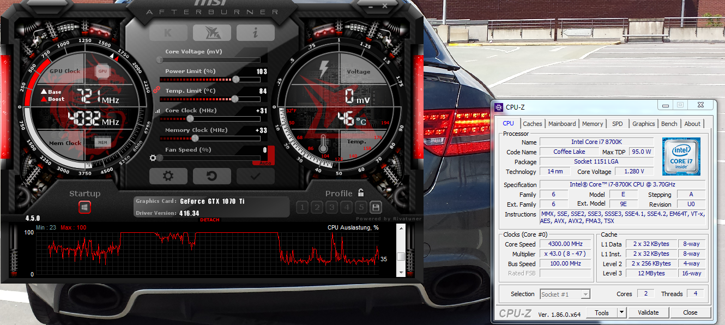
Task: Click the Intel Core i7 logo in CPU-Z
Action: 681,156
